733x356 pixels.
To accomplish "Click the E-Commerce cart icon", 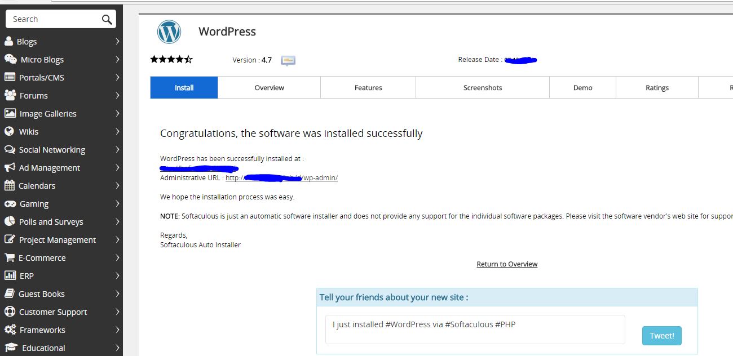I will pos(10,257).
